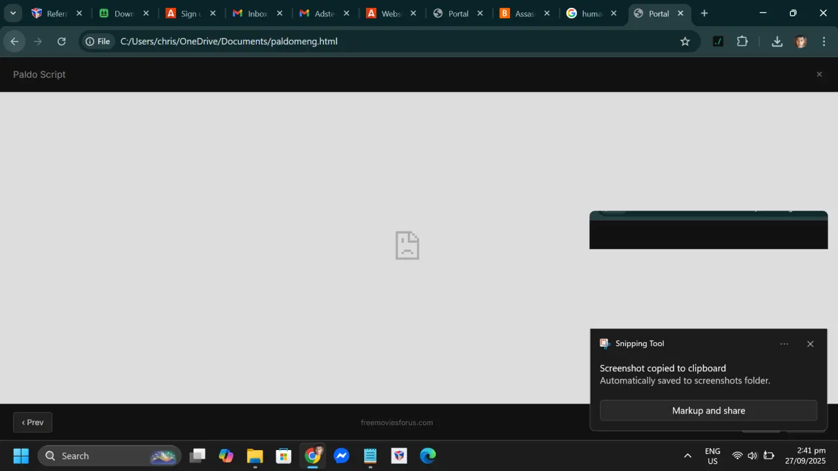Close the Paldo Script header panel
The width and height of the screenshot is (838, 471).
819,75
